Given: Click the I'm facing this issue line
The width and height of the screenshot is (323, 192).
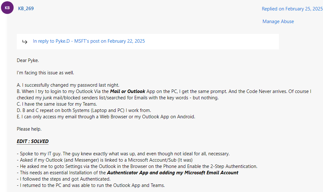Looking at the screenshot, I should 45,73.
